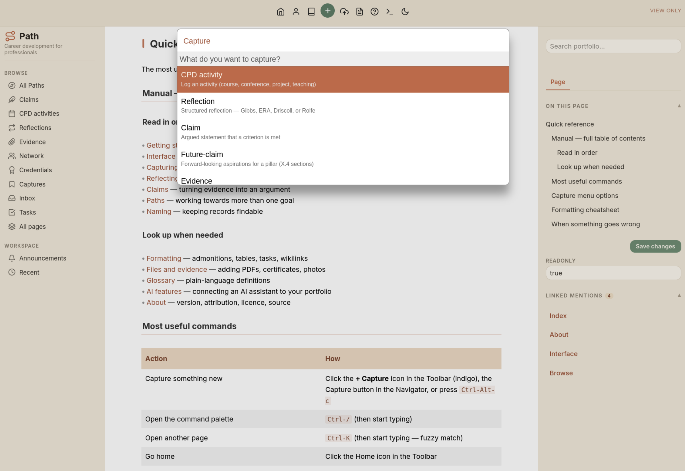The height and width of the screenshot is (471, 685).
Task: Open CPD activities calendar icon
Action: tap(12, 113)
